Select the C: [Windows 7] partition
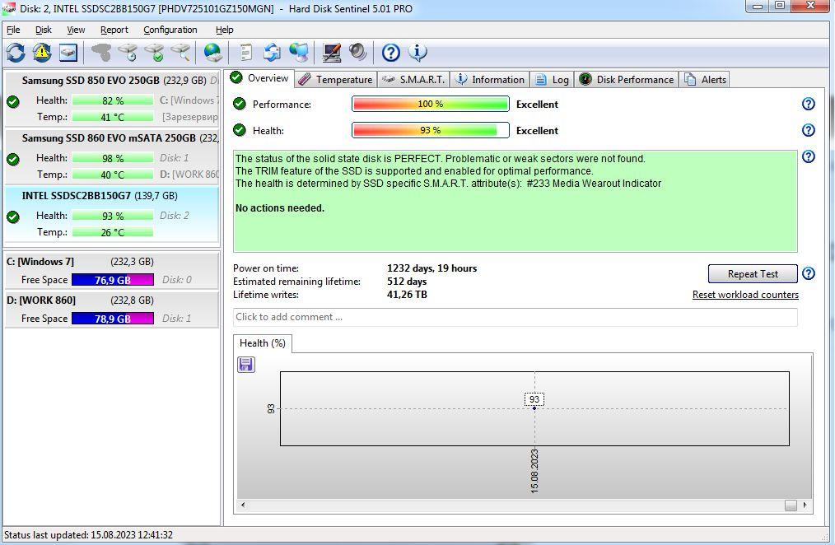The height and width of the screenshot is (545, 835). (112, 271)
